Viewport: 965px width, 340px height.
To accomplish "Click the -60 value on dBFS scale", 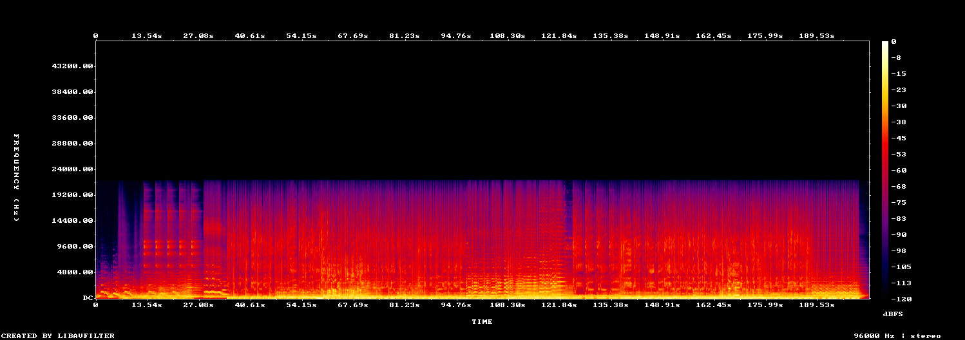I will pos(899,170).
